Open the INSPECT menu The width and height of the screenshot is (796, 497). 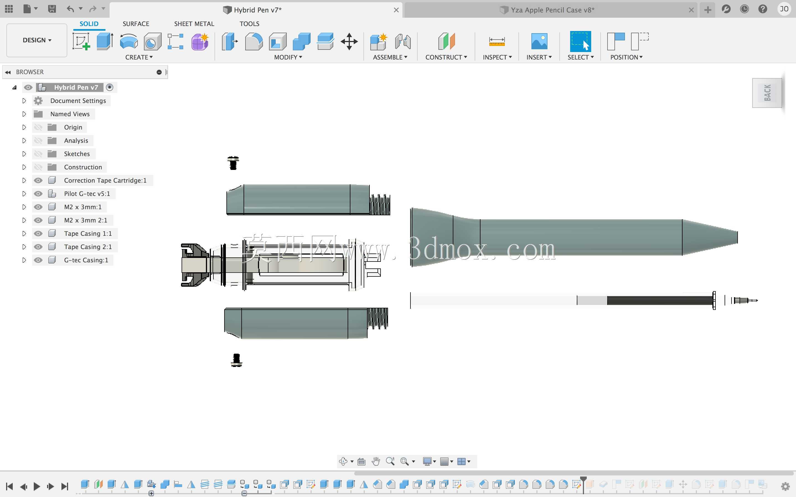click(497, 57)
